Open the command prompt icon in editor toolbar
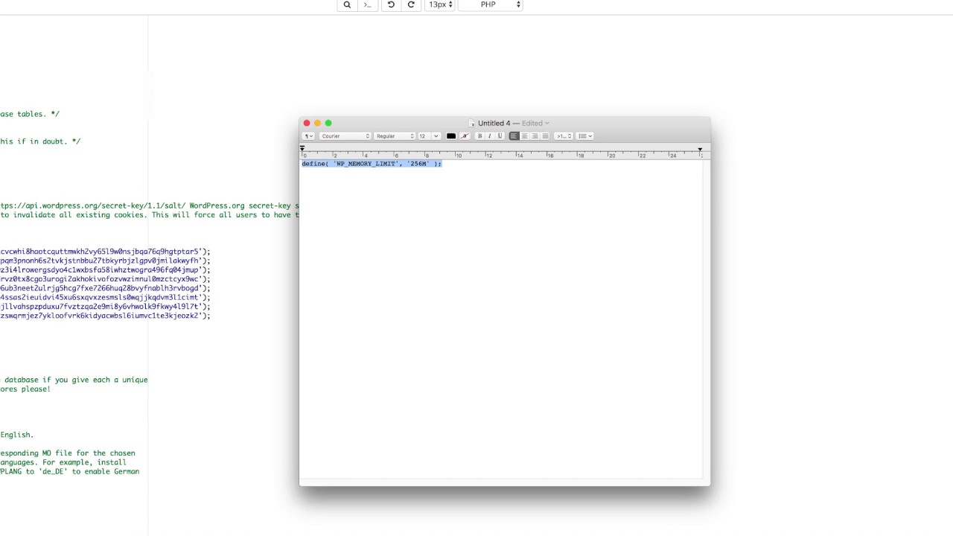This screenshot has width=953, height=536. coord(367,4)
